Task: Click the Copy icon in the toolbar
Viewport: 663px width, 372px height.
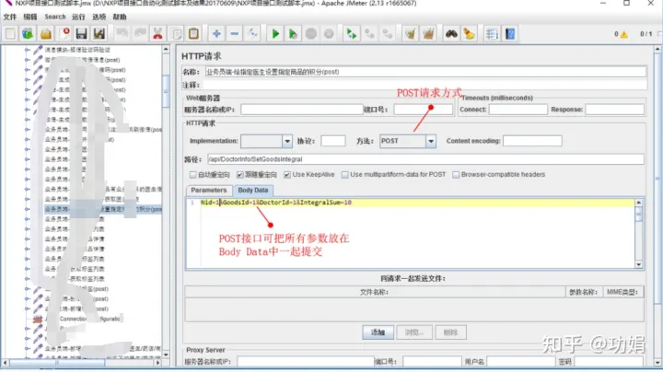Action: click(176, 34)
